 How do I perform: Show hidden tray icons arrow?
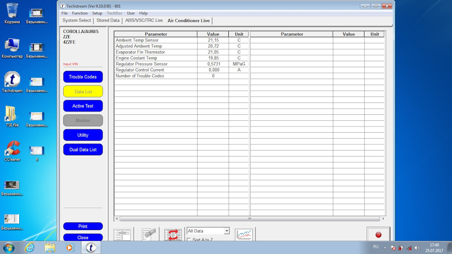(385, 248)
